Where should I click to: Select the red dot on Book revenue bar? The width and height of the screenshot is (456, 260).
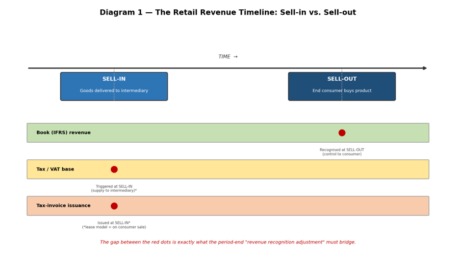[x=342, y=133]
